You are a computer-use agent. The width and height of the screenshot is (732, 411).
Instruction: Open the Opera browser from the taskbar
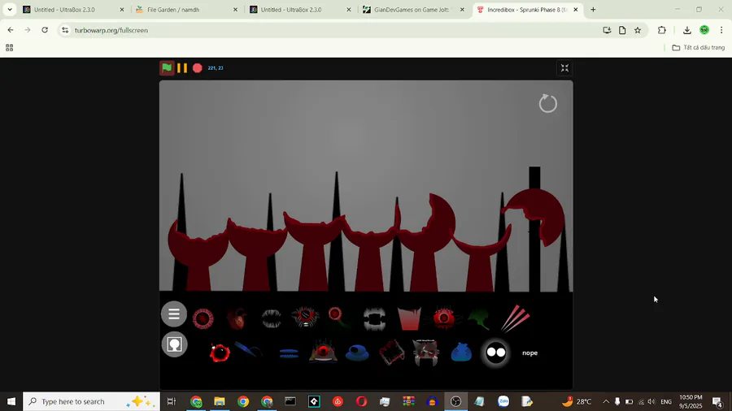pos(361,401)
